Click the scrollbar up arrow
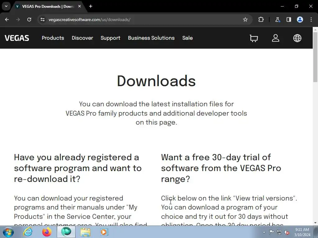The width and height of the screenshot is (318, 238). click(x=315, y=29)
